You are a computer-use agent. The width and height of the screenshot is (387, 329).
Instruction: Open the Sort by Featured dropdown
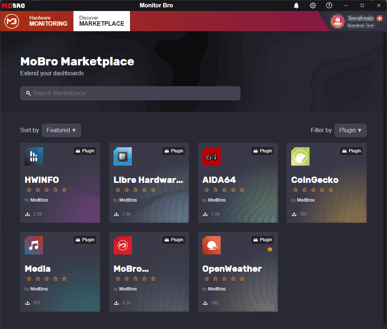[61, 130]
